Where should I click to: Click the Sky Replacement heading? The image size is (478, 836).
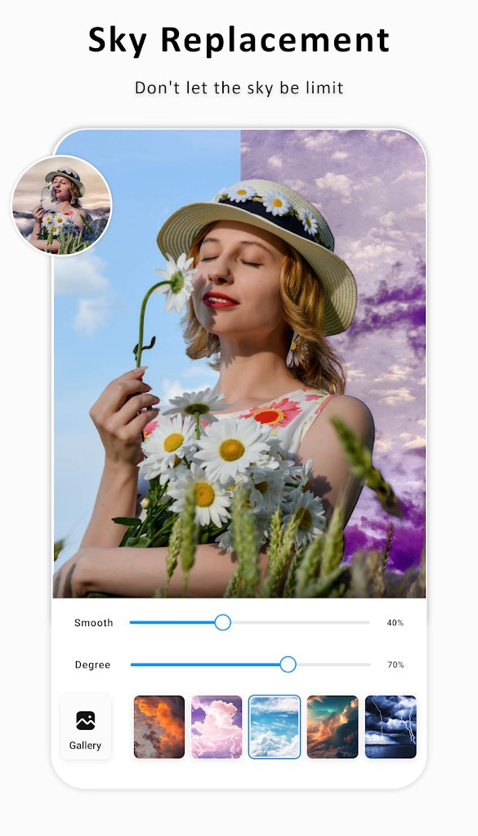pyautogui.click(x=239, y=39)
